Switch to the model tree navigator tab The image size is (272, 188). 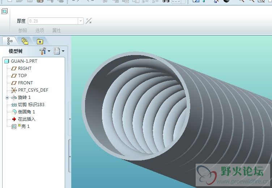point(10,41)
